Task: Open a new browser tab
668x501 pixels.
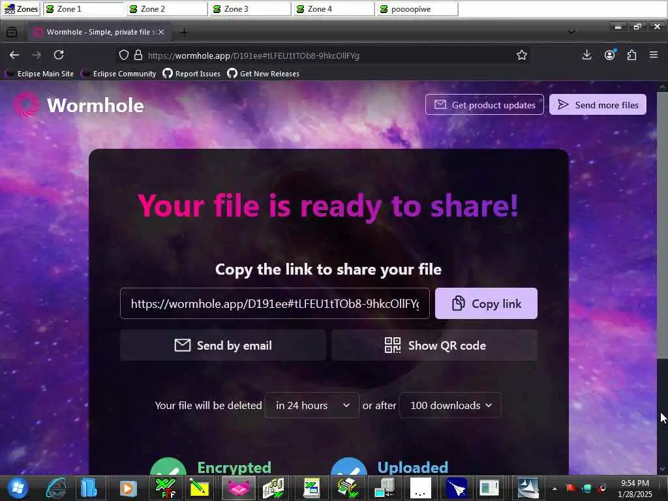Action: (184, 33)
